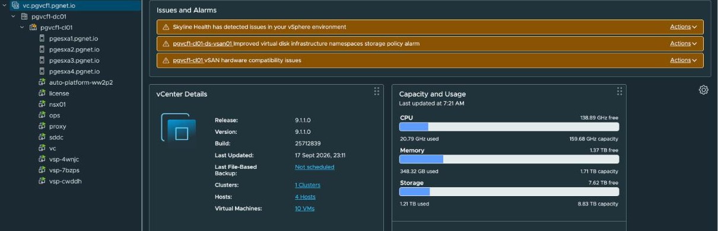The height and width of the screenshot is (231, 718).
Task: Open dashboard settings gear icon
Action: point(703,90)
